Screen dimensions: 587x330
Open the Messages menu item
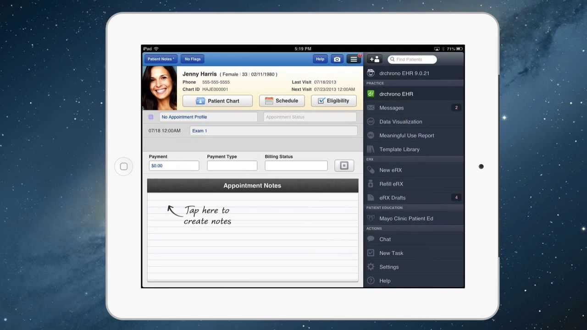click(x=414, y=108)
